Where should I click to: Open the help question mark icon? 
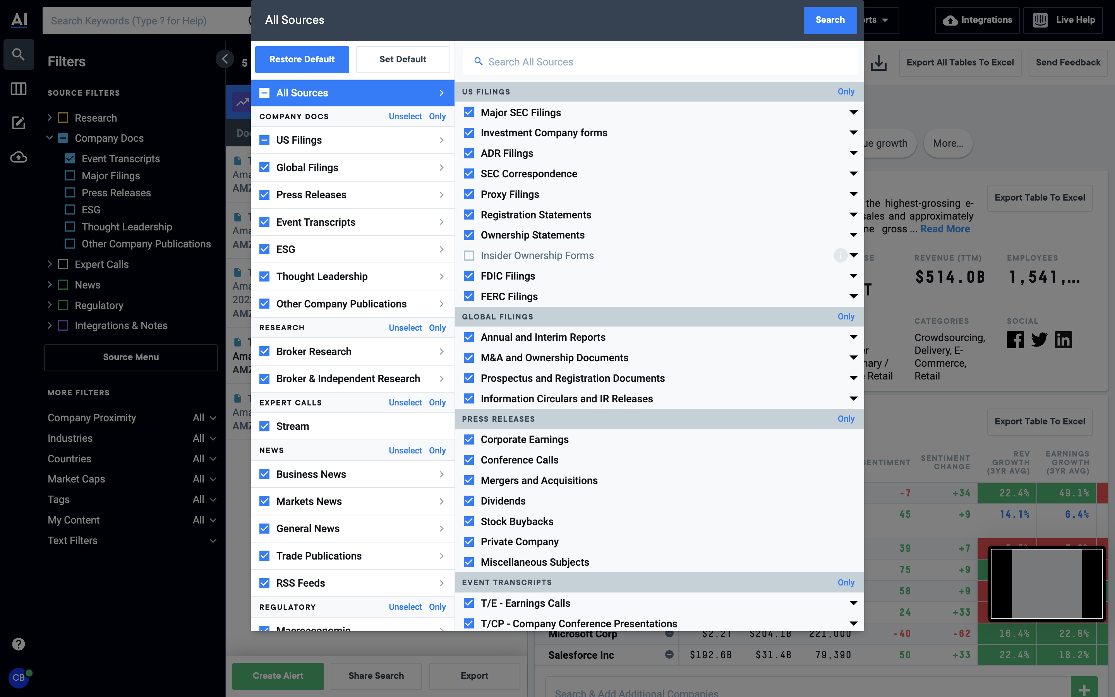[x=19, y=644]
